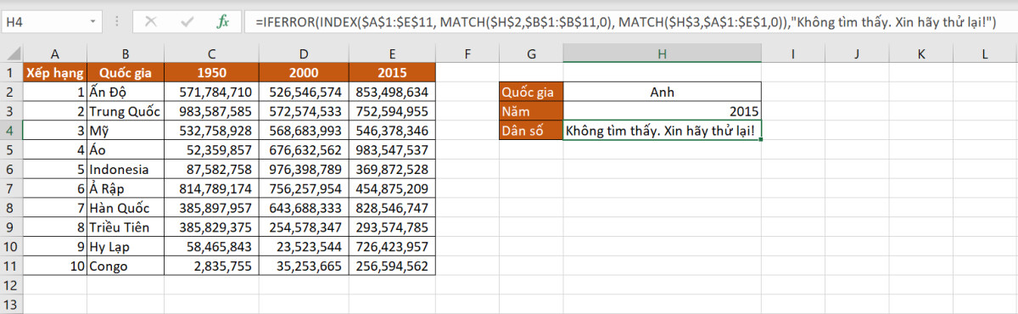Viewport: 1018px width, 314px height.
Task: Click the value 568,683,993
Action: pos(304,131)
